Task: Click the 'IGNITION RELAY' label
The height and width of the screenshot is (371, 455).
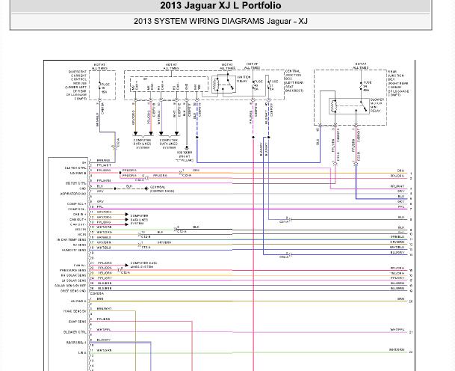Action: [x=243, y=79]
